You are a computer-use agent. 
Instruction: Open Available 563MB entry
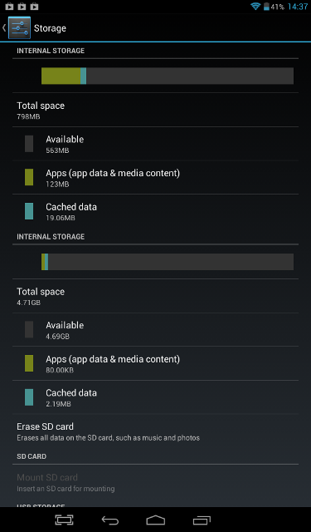coord(155,144)
